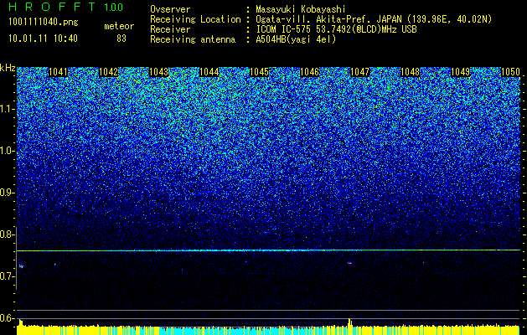Click the 0.7 frequency axis label
The image size is (527, 335).
[8, 276]
